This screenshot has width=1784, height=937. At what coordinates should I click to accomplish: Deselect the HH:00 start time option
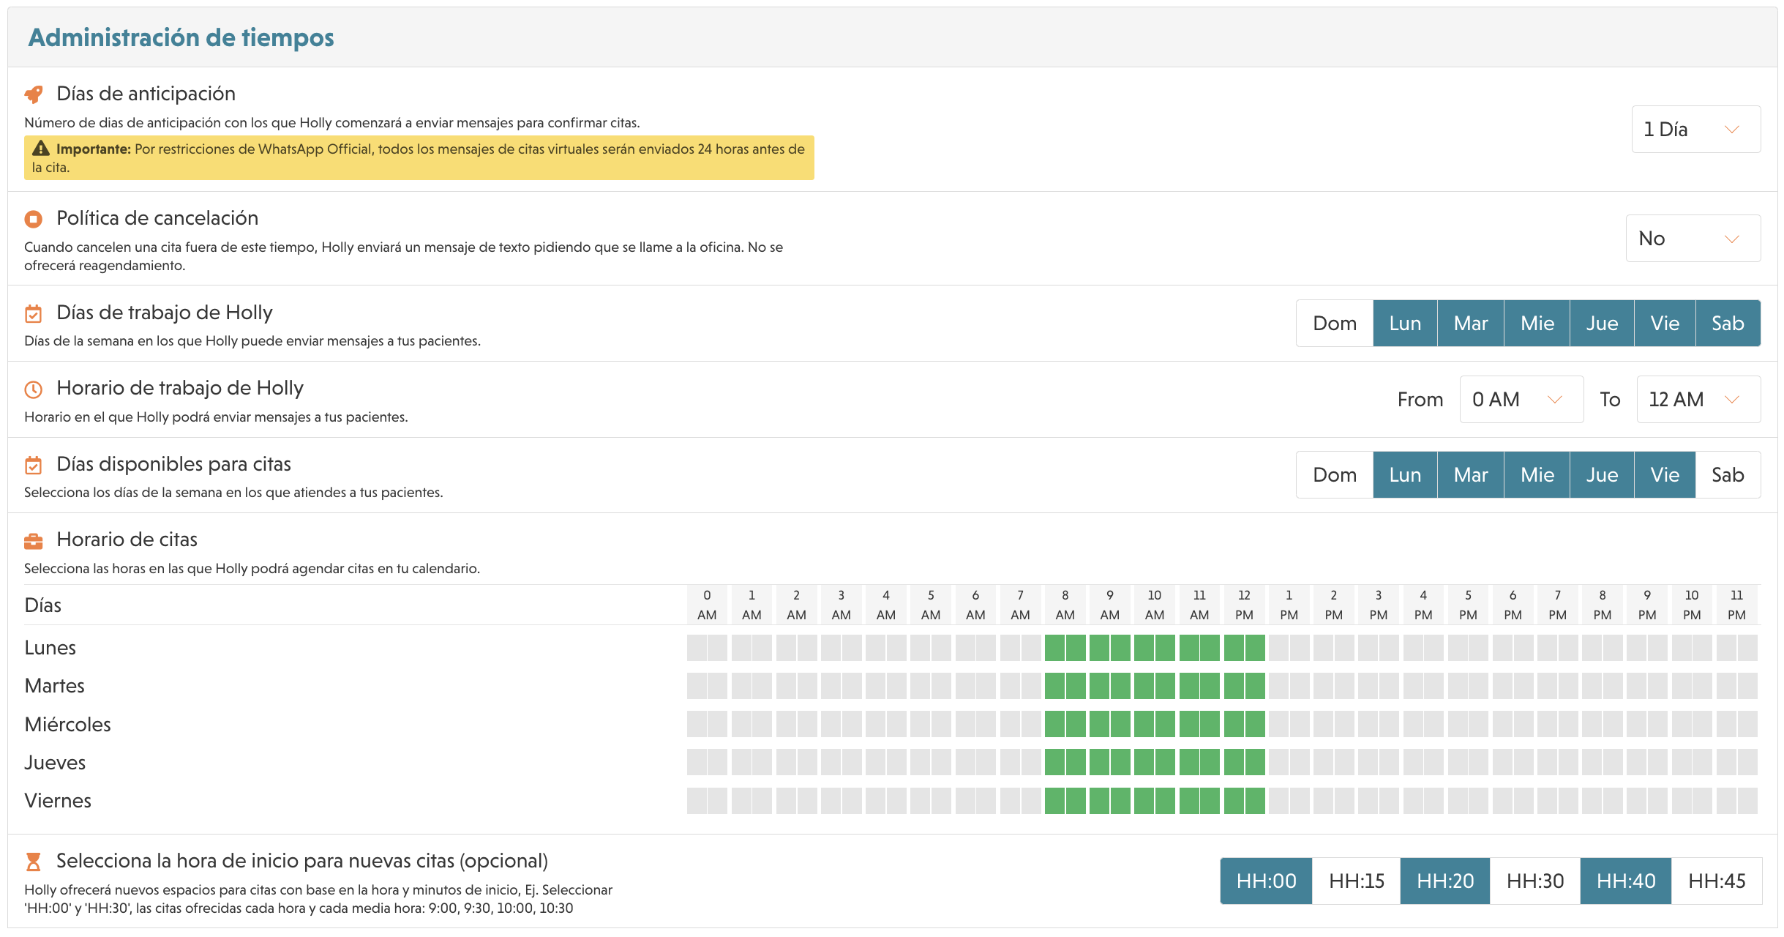1266,881
